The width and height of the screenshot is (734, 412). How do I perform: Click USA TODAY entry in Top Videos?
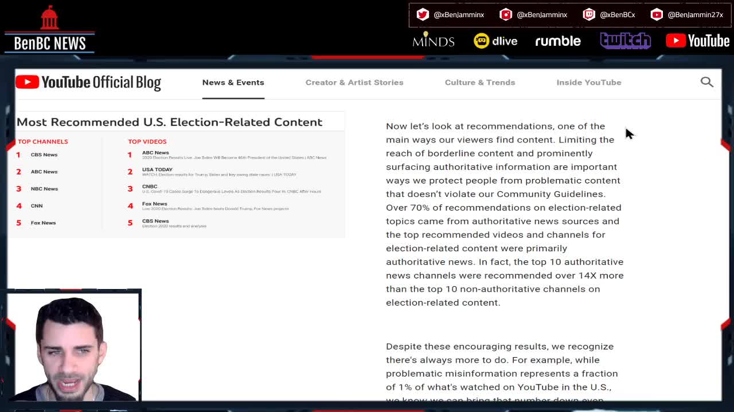tap(219, 172)
